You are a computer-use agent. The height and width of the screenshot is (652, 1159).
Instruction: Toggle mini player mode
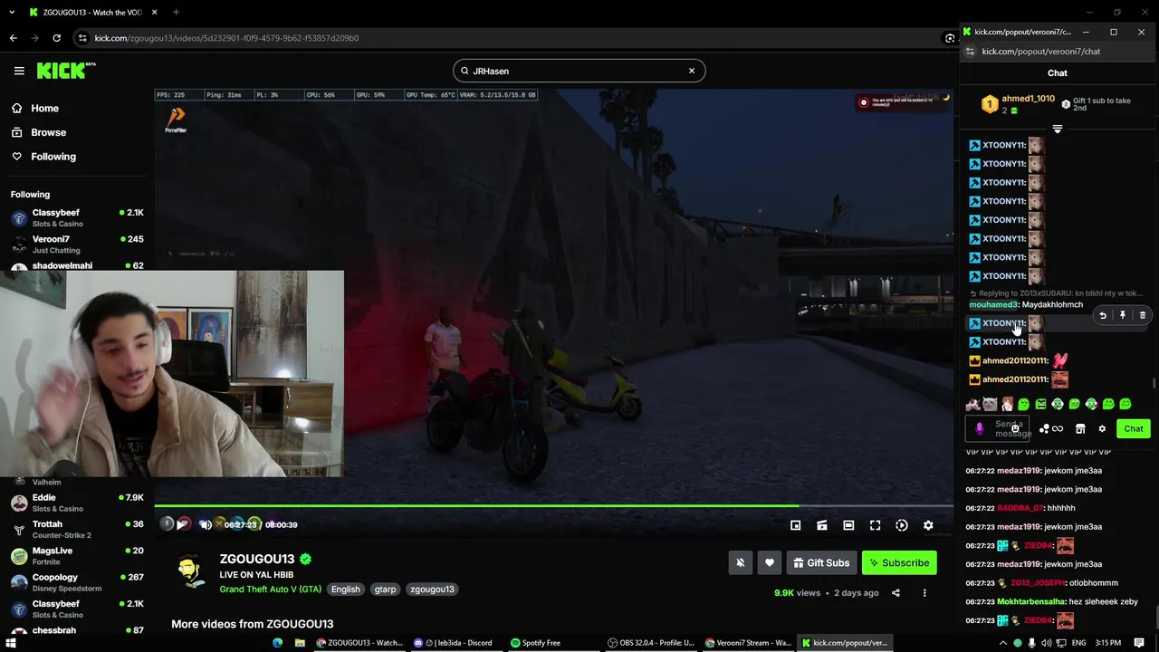point(795,525)
